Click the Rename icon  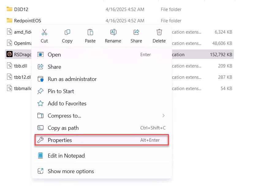click(113, 32)
